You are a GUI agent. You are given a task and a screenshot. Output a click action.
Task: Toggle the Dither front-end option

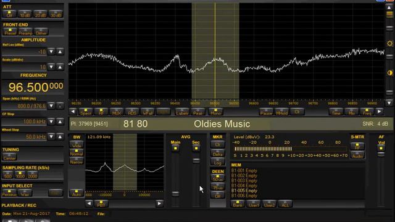click(41, 31)
